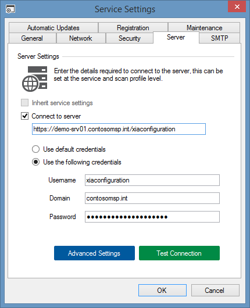
Task: Focus the server URL input field
Action: click(x=119, y=129)
